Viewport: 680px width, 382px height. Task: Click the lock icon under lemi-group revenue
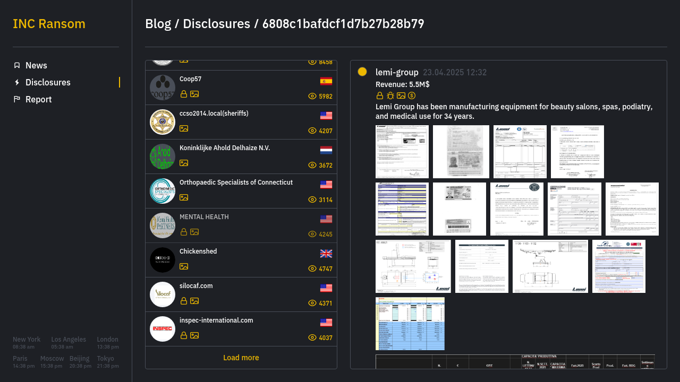click(380, 95)
